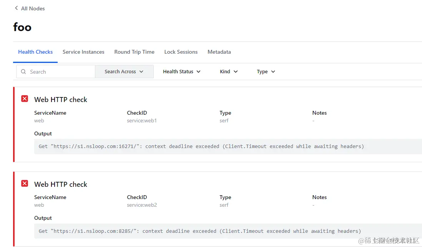
Task: Click the magnifier icon in search box
Action: click(23, 72)
